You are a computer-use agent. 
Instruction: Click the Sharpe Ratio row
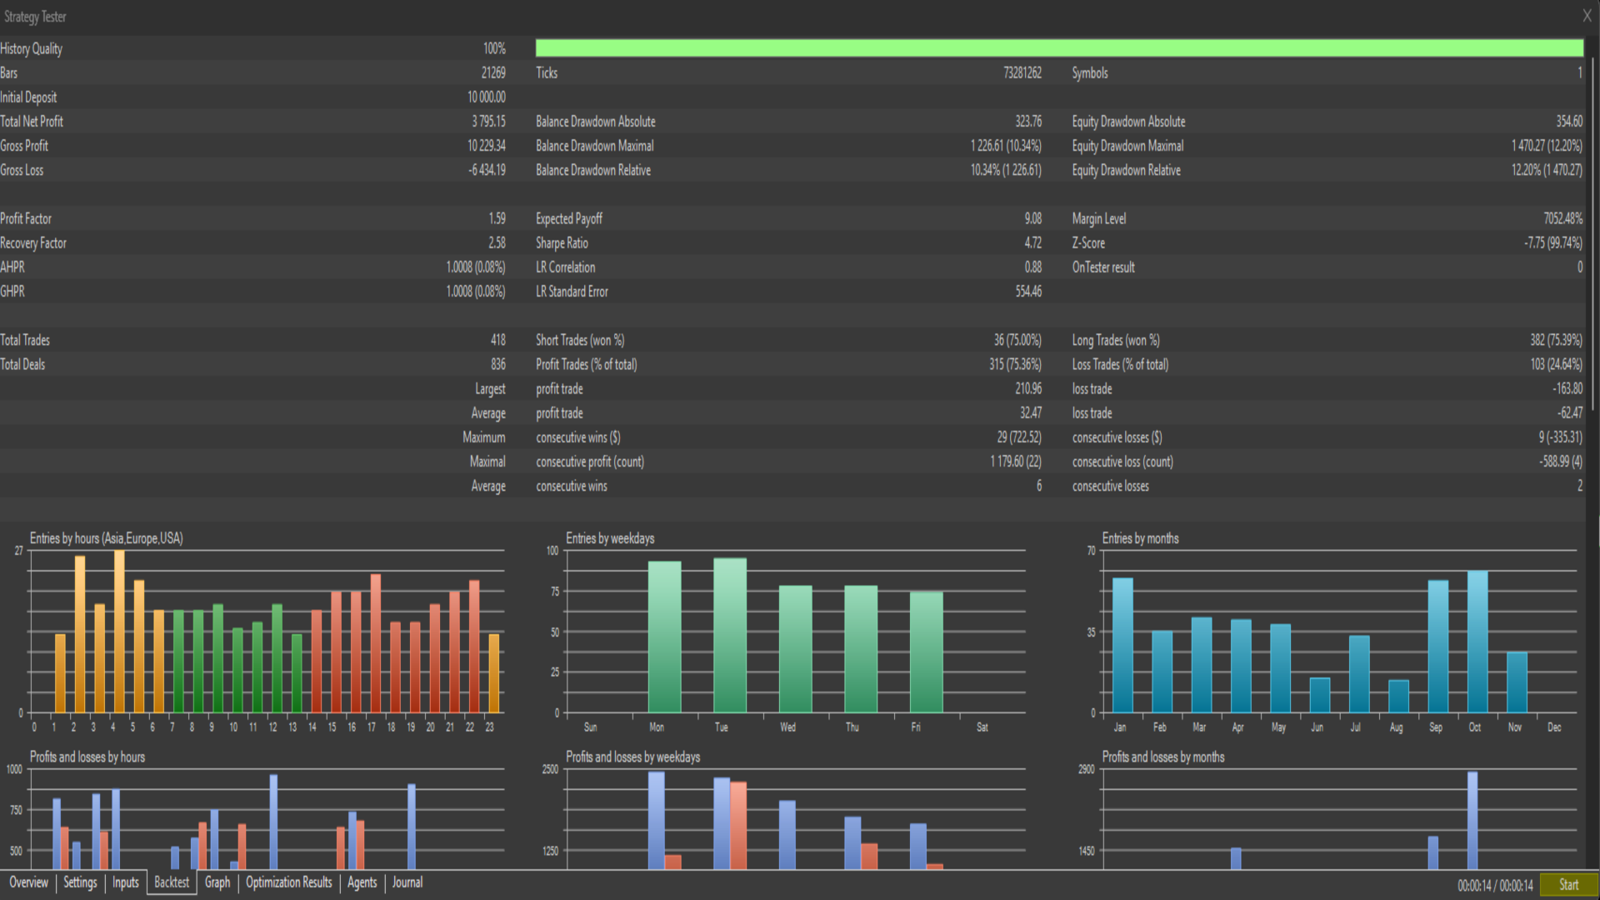coord(562,243)
